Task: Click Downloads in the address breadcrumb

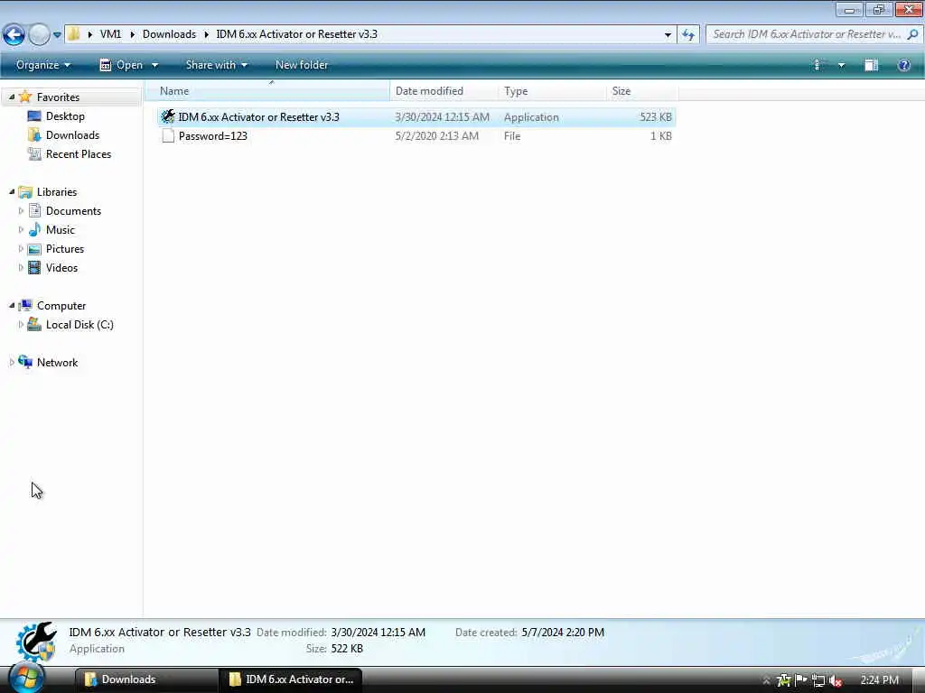Action: pos(169,34)
